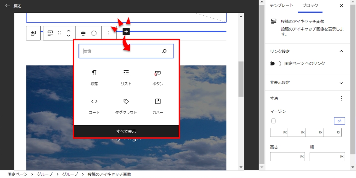Screen dimensions: 356x178
Task: Open the alignment option in block toolbar
Action: click(83, 33)
